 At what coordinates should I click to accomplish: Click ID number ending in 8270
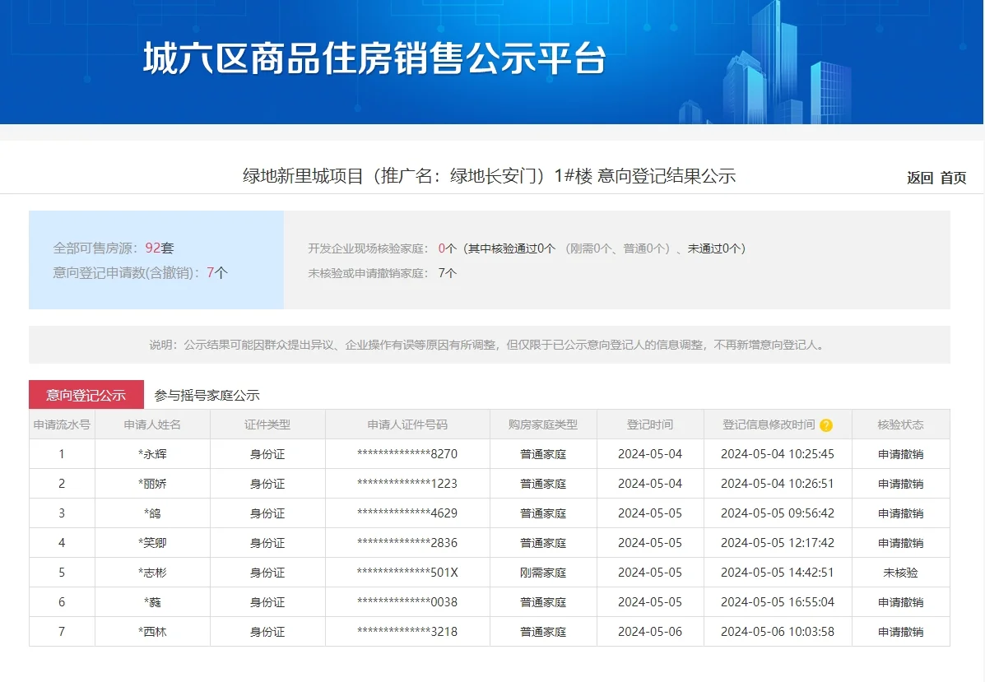[x=407, y=453]
